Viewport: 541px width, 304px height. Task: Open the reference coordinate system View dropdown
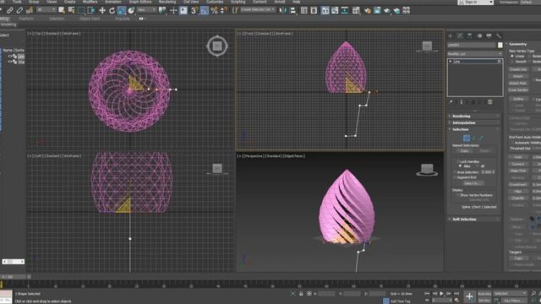tap(147, 10)
